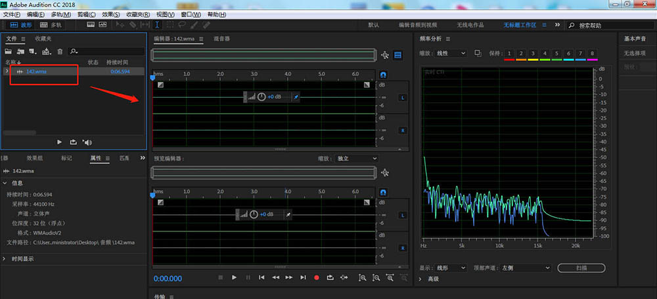Collapse the 信息 section
The height and width of the screenshot is (299, 657).
[x=5, y=183]
